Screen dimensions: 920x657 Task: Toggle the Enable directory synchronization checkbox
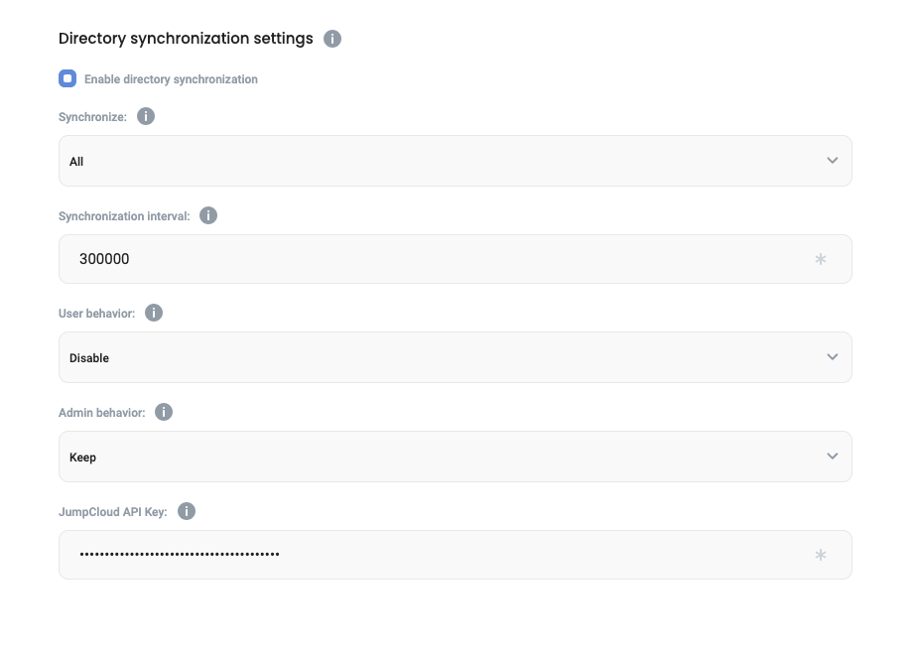[67, 78]
